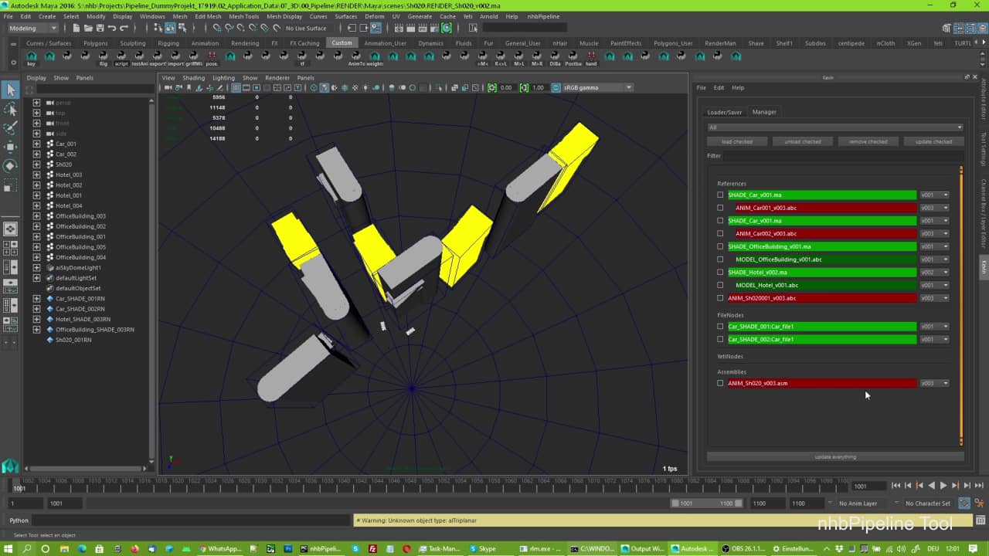Click the 'hand' shelf icon
Viewport: 989px width, 556px height.
coord(591,58)
